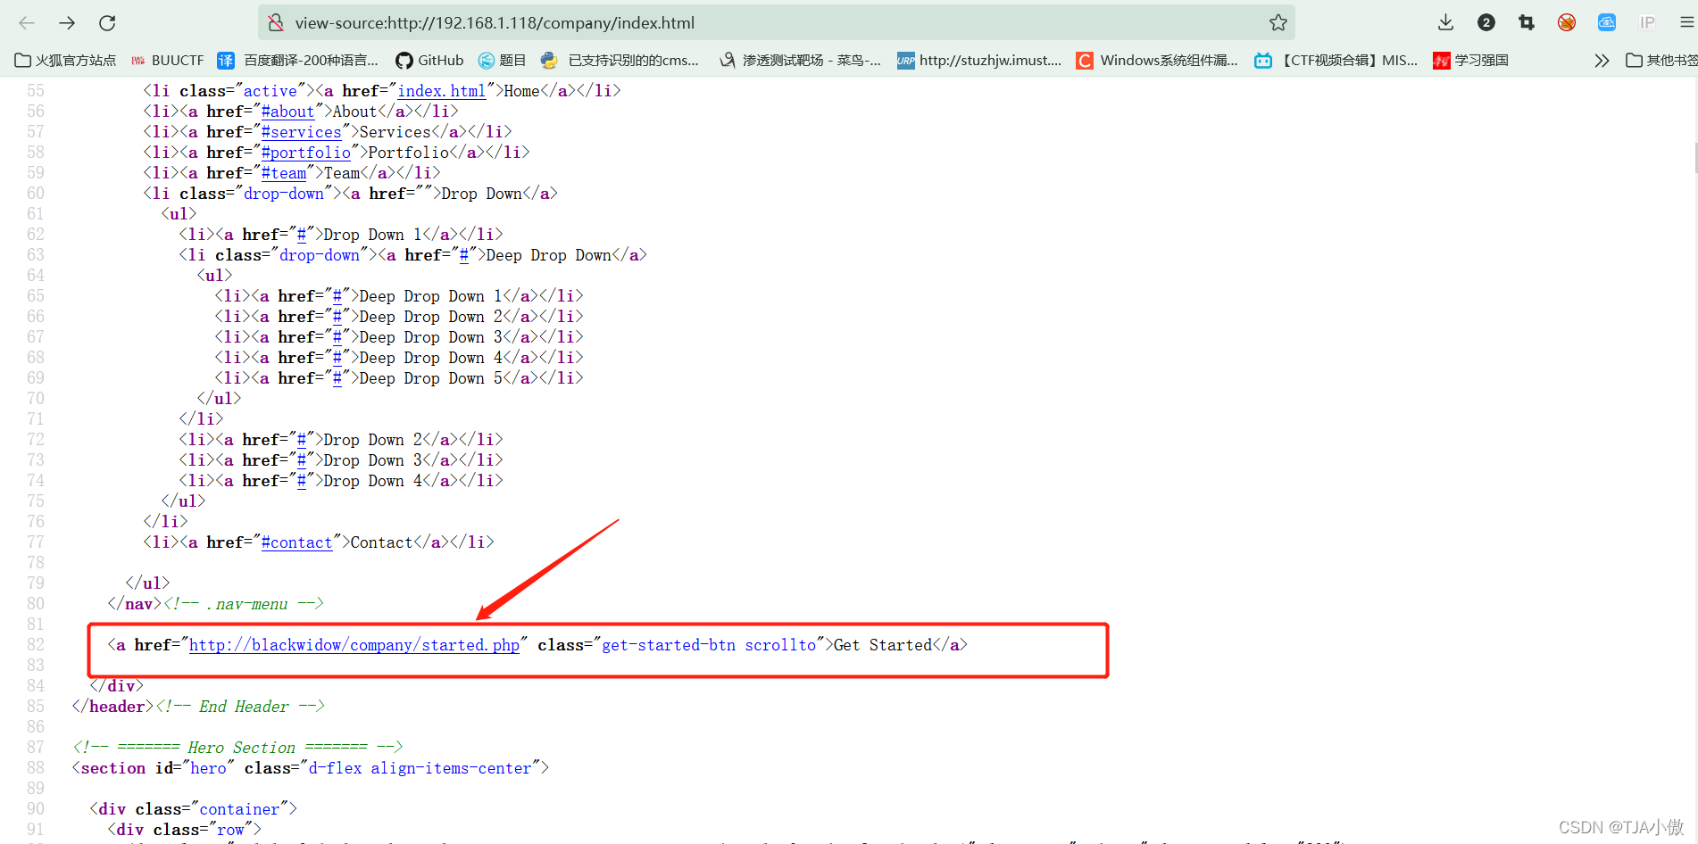Click the browser forward arrow

[67, 23]
